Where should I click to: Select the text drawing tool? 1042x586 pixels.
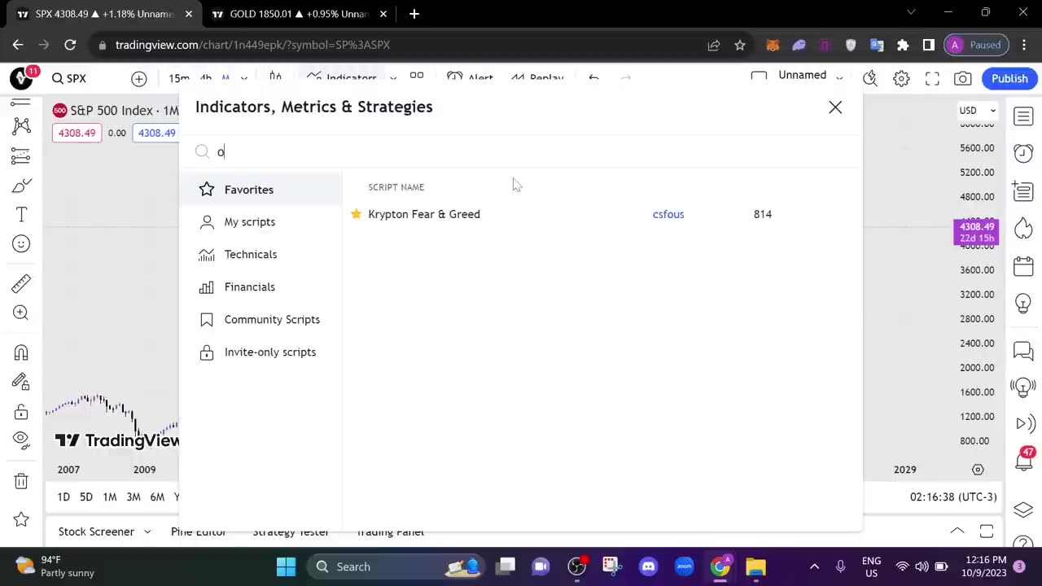pos(21,215)
